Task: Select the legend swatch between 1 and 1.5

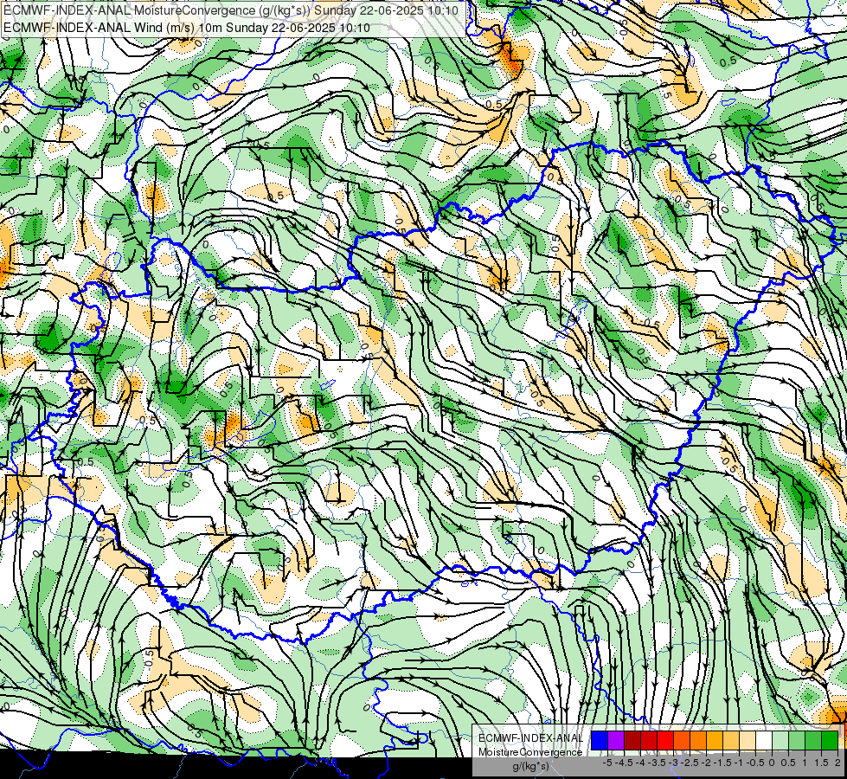Action: [813, 741]
